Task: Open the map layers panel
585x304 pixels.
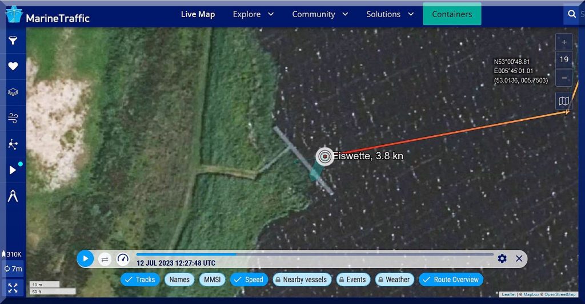Action: pyautogui.click(x=13, y=92)
